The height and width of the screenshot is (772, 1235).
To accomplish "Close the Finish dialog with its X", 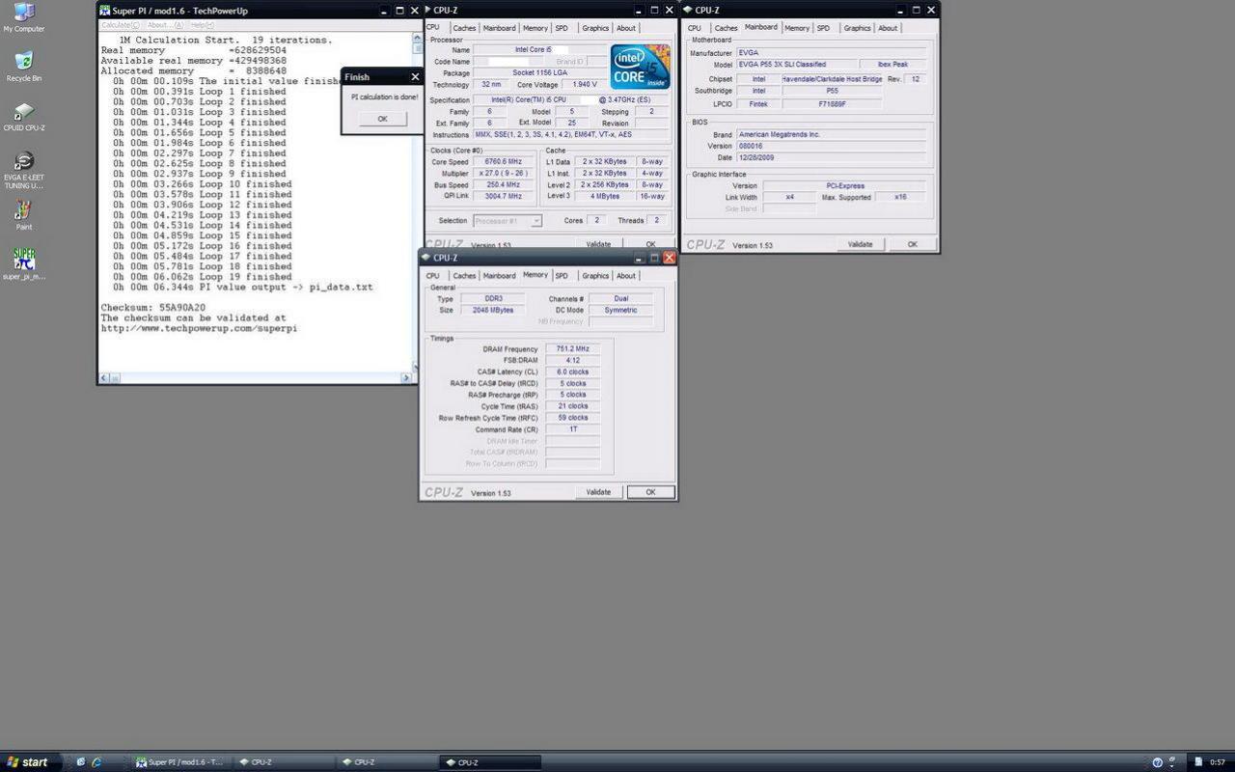I will [415, 77].
